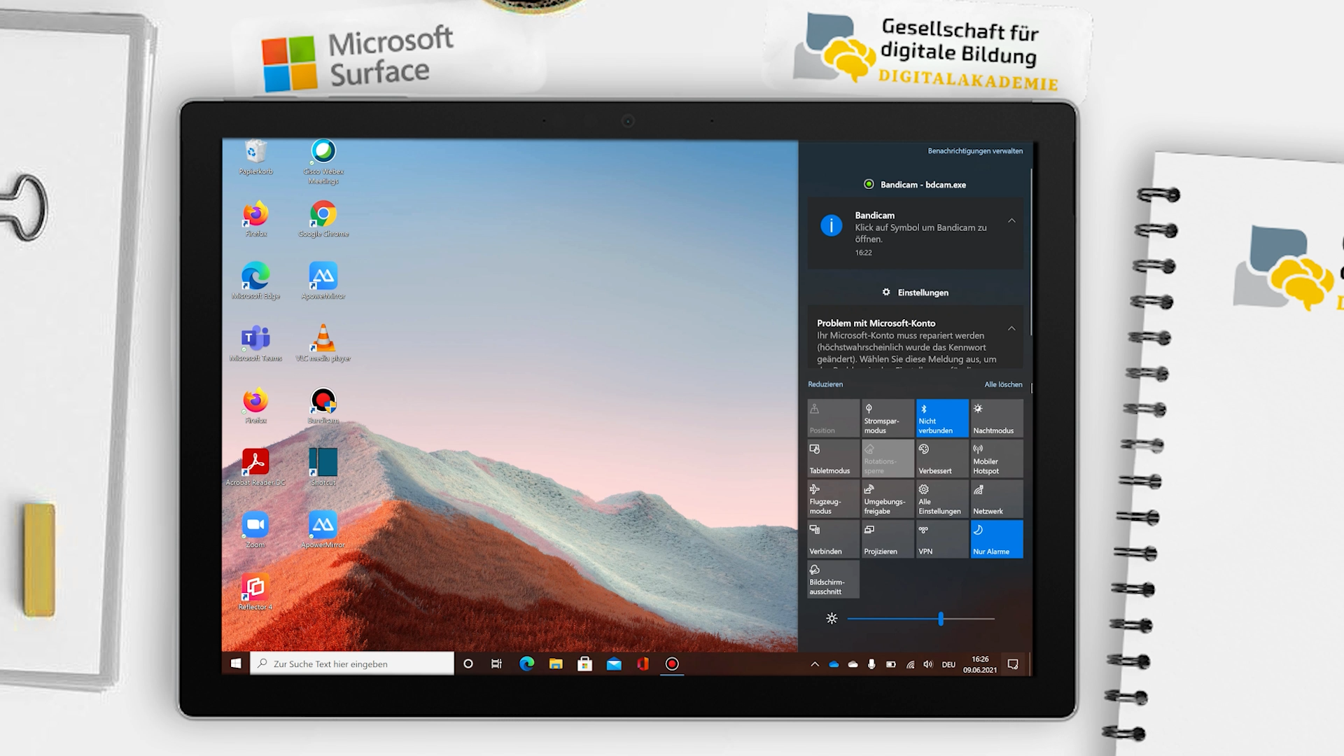Switch to Bandicam recorder in taskbar
The width and height of the screenshot is (1344, 756).
point(672,664)
